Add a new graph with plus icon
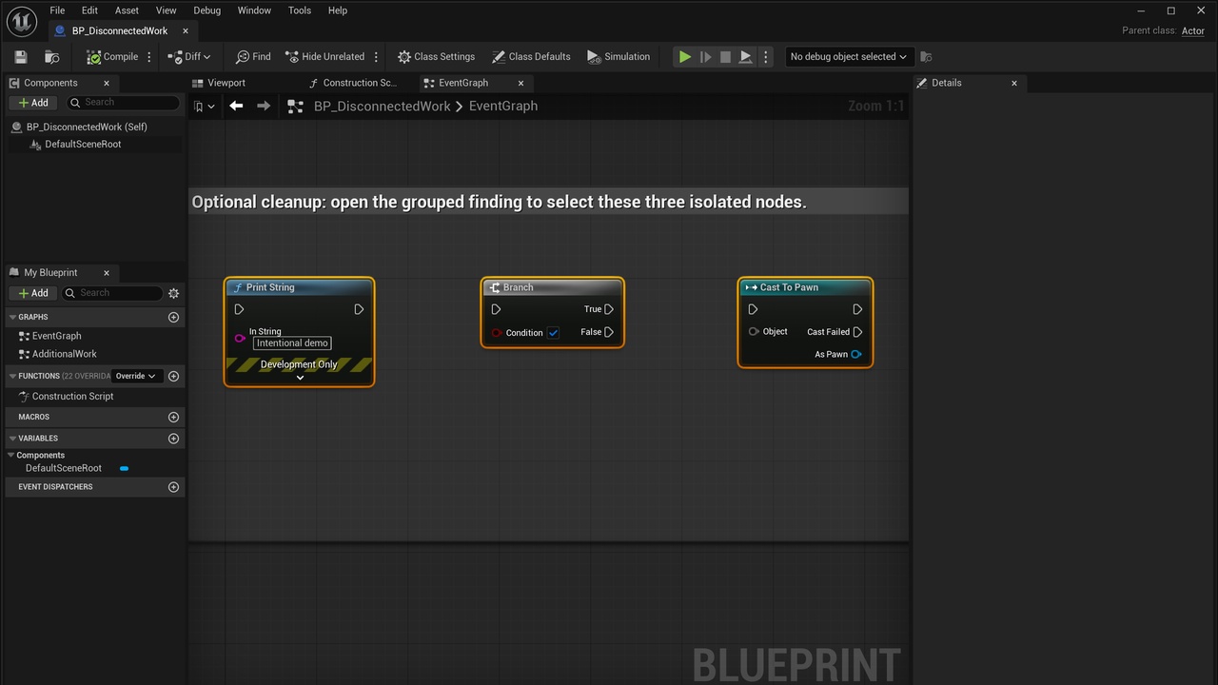 click(173, 317)
